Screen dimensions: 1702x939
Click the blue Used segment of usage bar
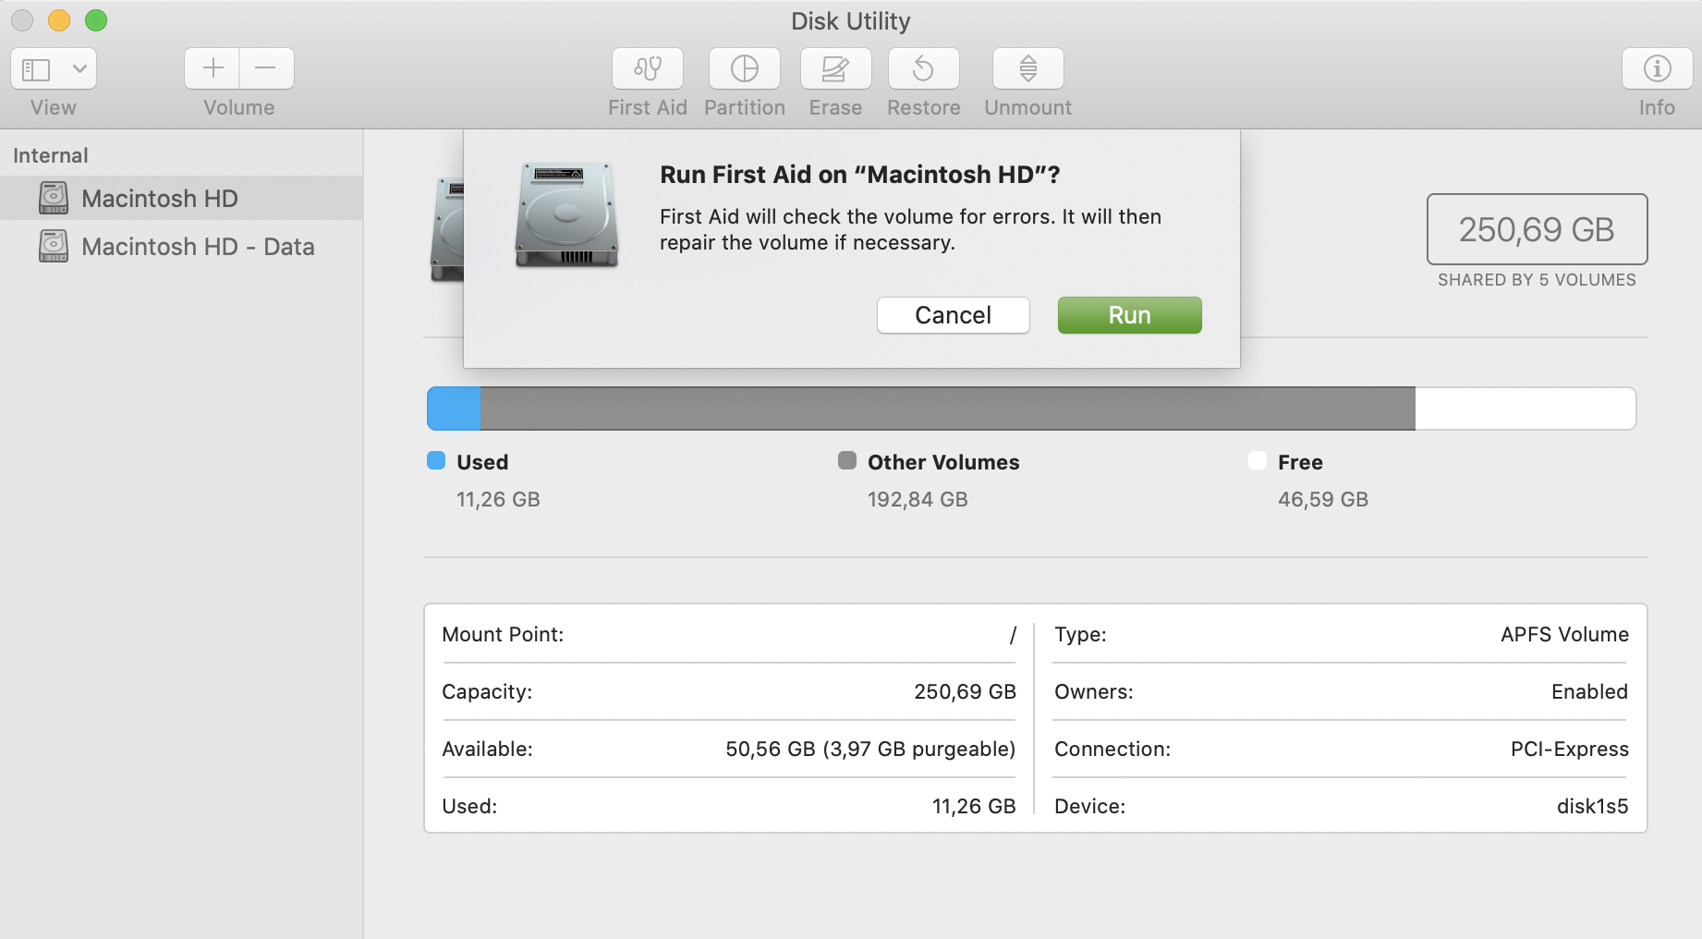(x=454, y=409)
